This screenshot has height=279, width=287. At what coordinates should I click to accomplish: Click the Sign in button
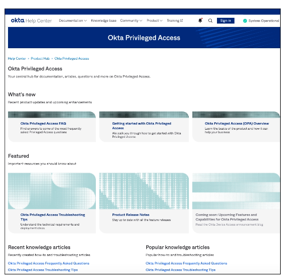point(226,21)
